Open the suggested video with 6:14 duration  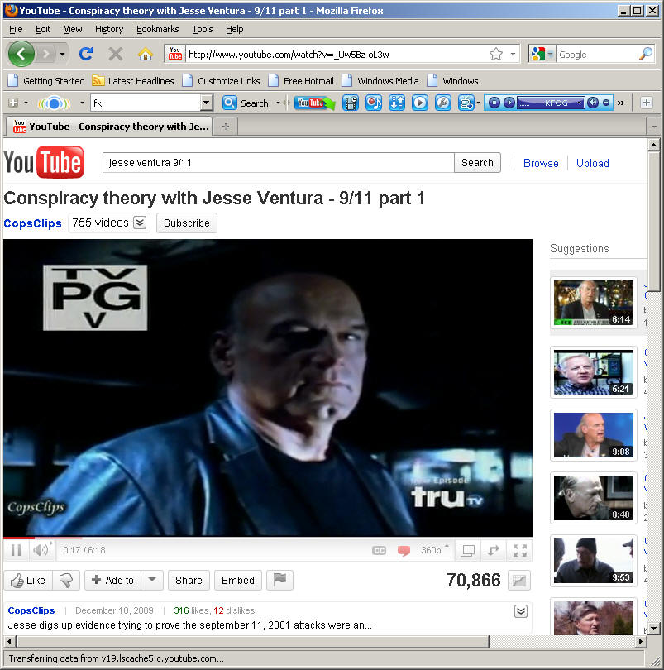pyautogui.click(x=594, y=303)
